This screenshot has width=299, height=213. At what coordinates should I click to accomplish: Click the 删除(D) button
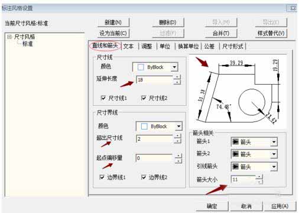(x=168, y=22)
